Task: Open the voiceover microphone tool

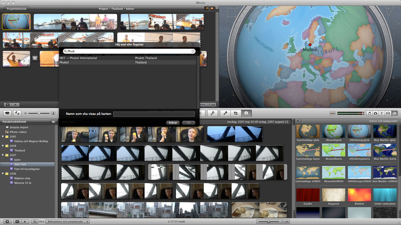Action: 225,113
